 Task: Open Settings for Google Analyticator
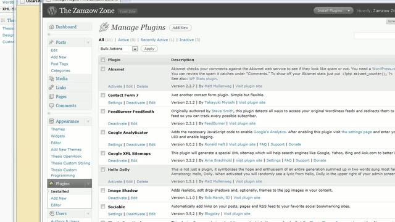pos(115,144)
